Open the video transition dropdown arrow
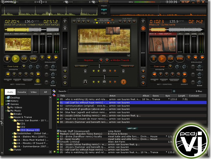This screenshot has height=159, width=211. 107,60
